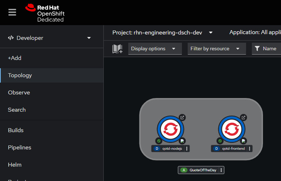281x181 pixels.
Task: Open kebab menu for qotd-nodejs
Action: tap(187, 149)
